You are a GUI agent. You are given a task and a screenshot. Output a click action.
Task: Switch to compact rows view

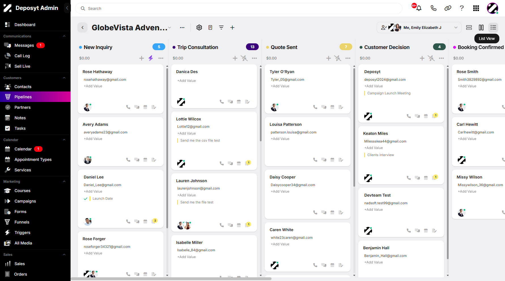click(469, 27)
